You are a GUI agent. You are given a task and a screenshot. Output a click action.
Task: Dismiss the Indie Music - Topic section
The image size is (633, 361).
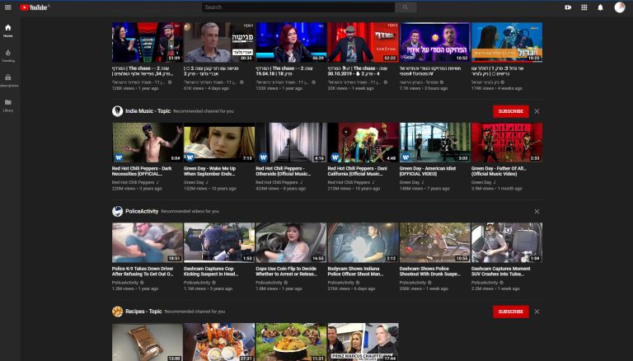[x=537, y=111]
